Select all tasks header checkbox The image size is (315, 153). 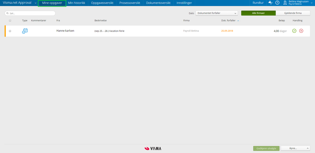(x=10, y=20)
